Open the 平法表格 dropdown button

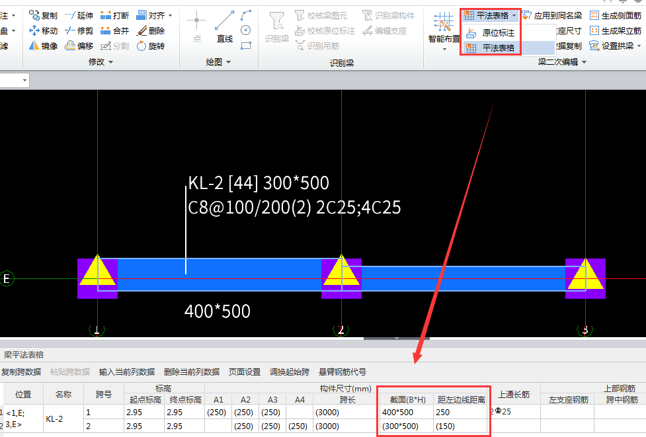tap(490, 16)
